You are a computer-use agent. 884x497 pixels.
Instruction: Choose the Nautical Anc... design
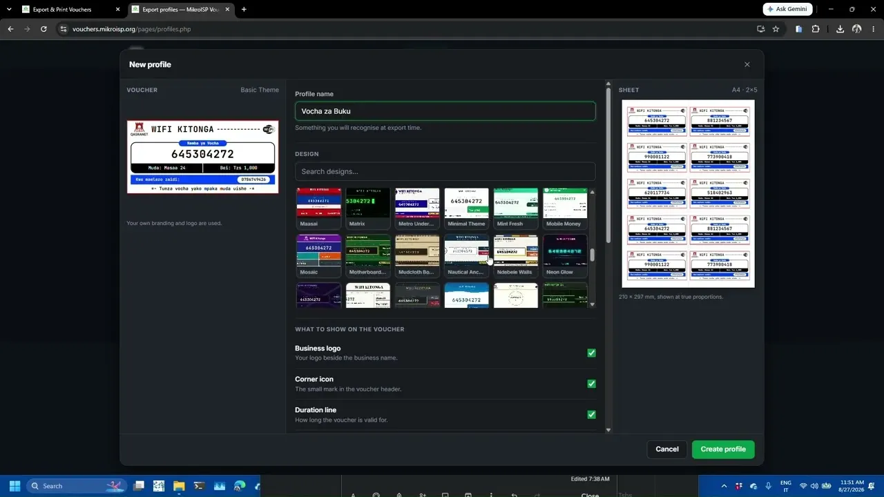pyautogui.click(x=466, y=256)
